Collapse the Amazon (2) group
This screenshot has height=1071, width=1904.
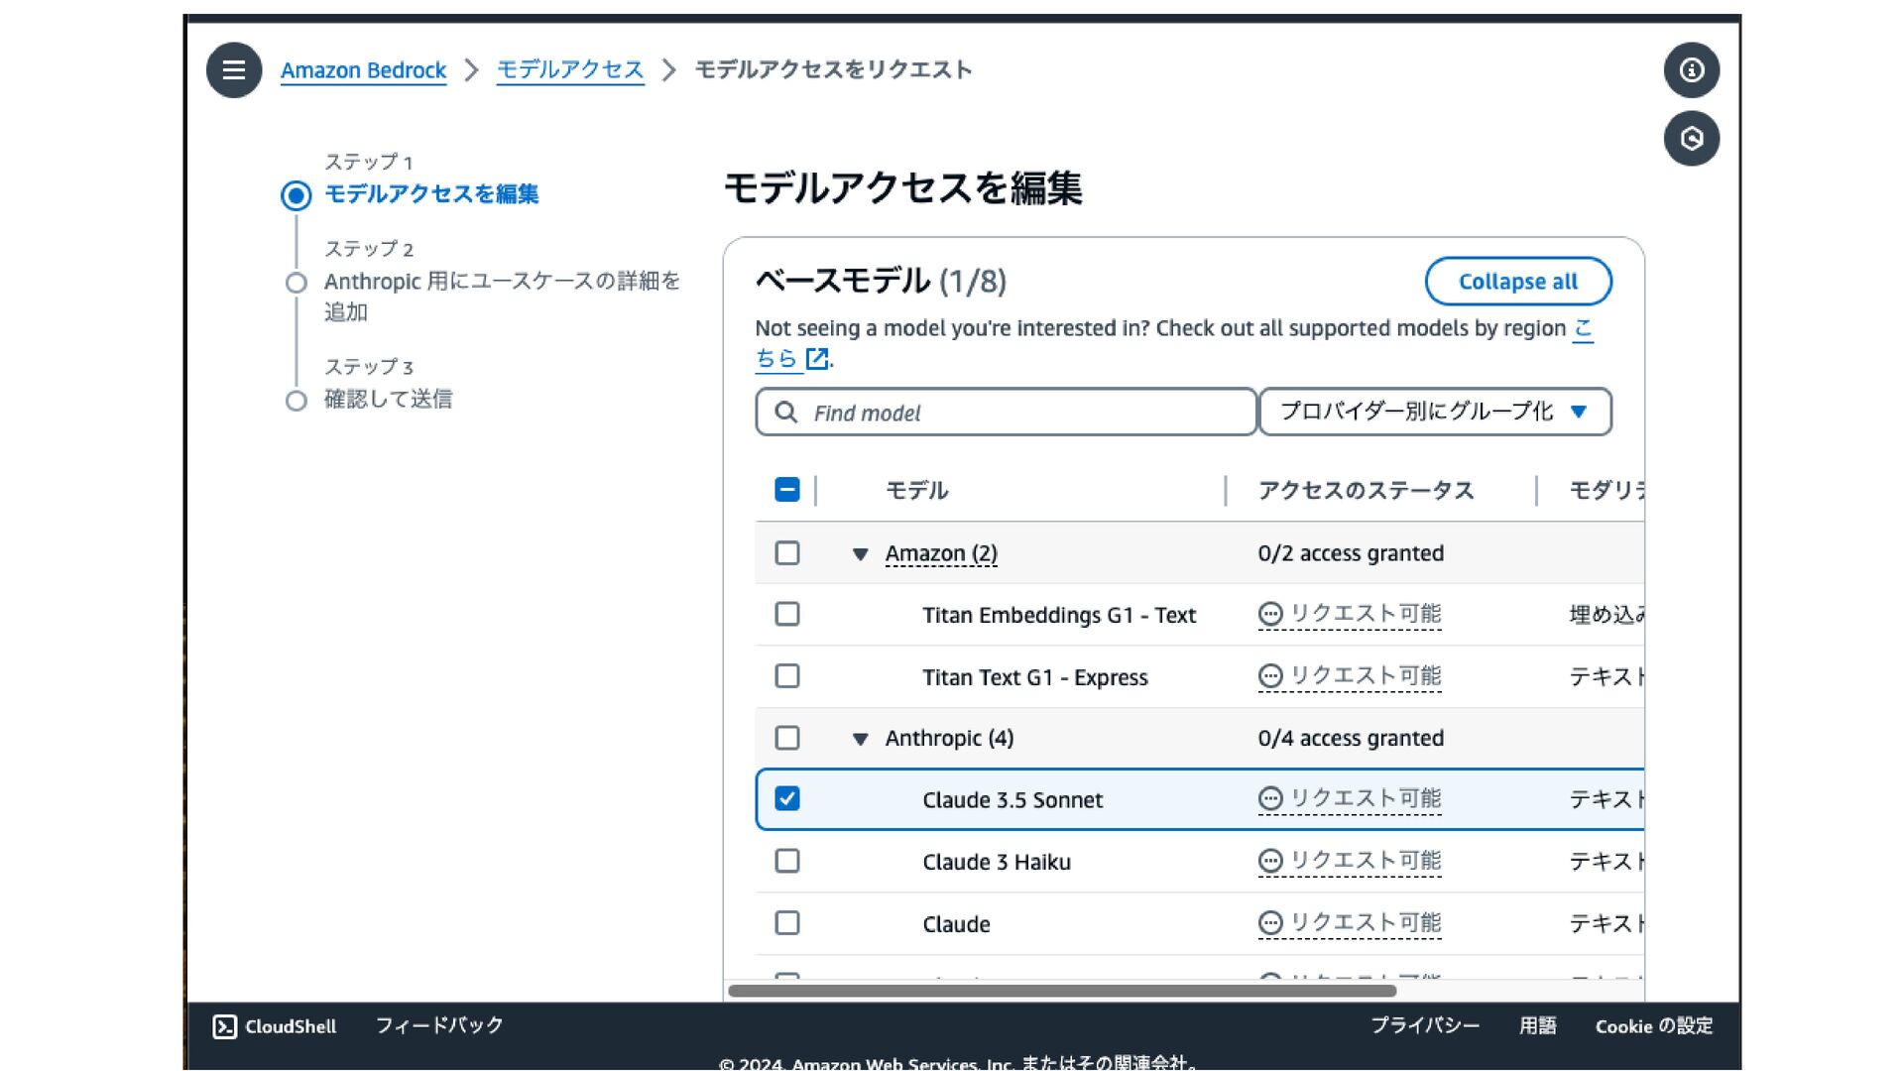pos(861,554)
